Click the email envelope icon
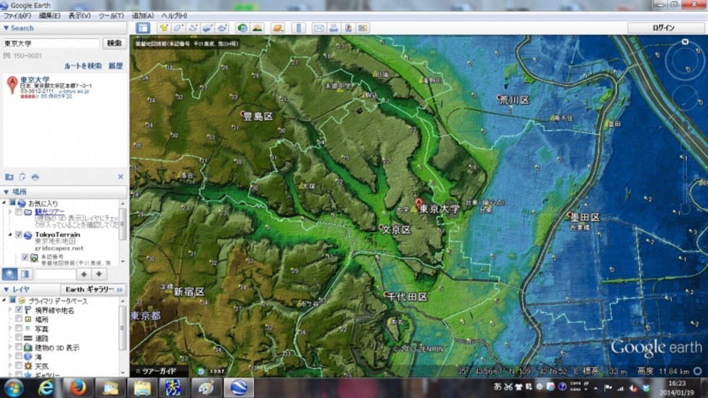Image resolution: width=708 pixels, height=398 pixels. pos(319,28)
